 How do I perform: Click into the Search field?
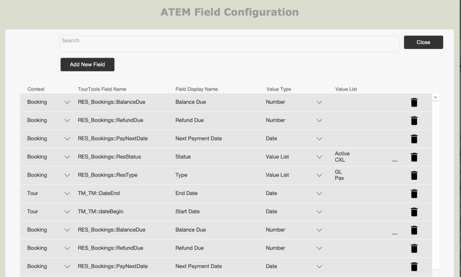click(229, 44)
